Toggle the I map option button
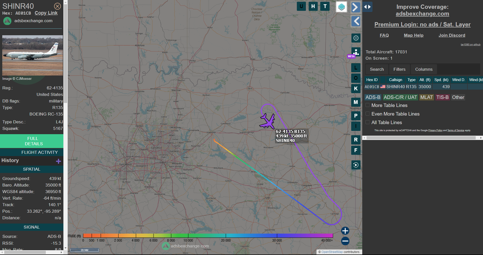Image resolution: width=483 pixels, height=255 pixels. pyautogui.click(x=356, y=126)
